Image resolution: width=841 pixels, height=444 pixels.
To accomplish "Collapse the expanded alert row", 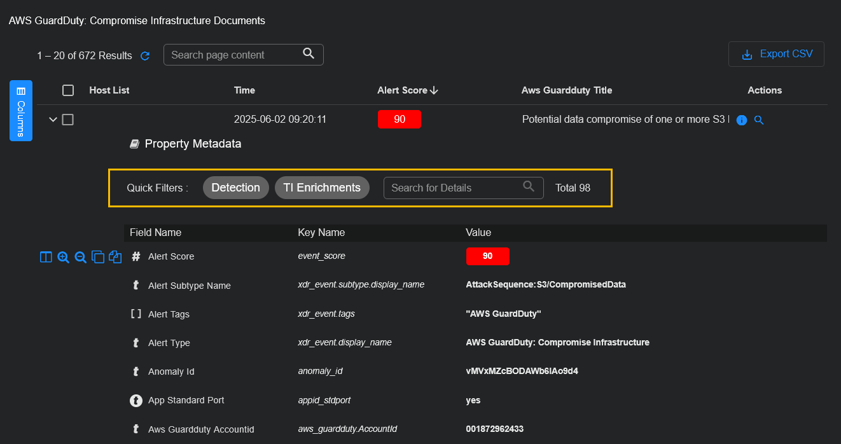I will tap(53, 119).
